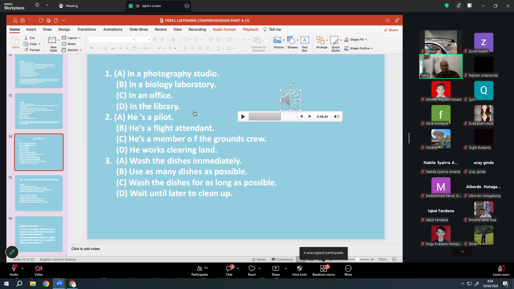The height and width of the screenshot is (289, 514).
Task: Skip audio backward button
Action: click(x=302, y=116)
